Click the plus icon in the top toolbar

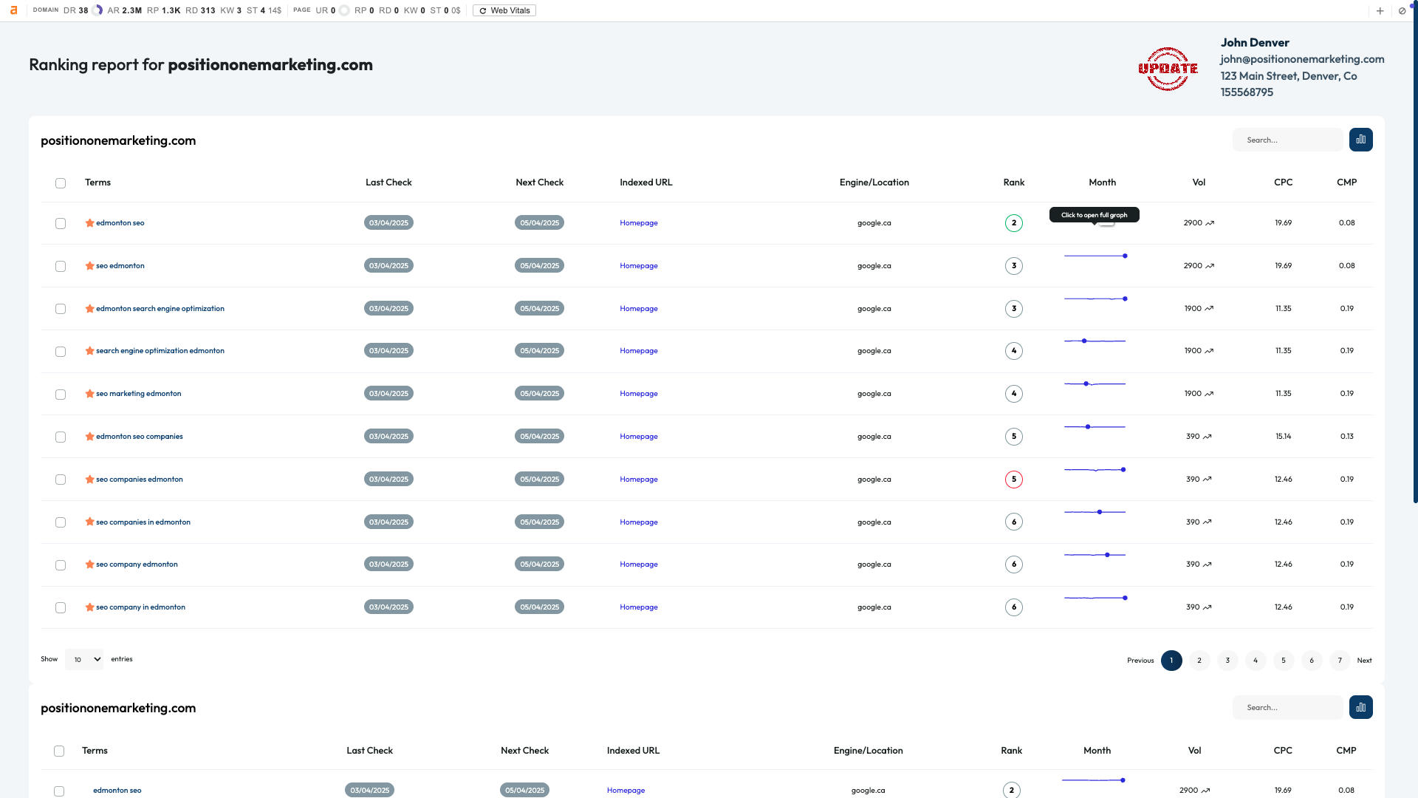[x=1380, y=10]
